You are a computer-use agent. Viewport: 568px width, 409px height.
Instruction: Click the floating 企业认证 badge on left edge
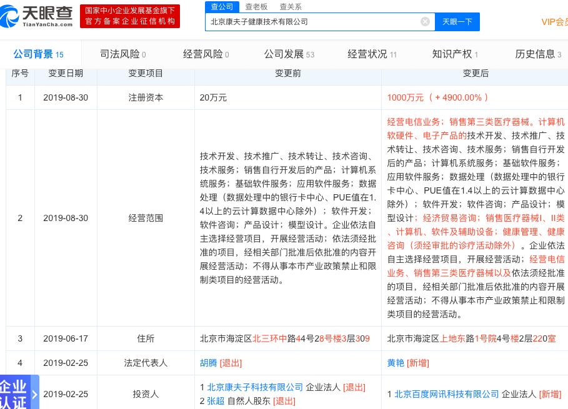pyautogui.click(x=14, y=393)
